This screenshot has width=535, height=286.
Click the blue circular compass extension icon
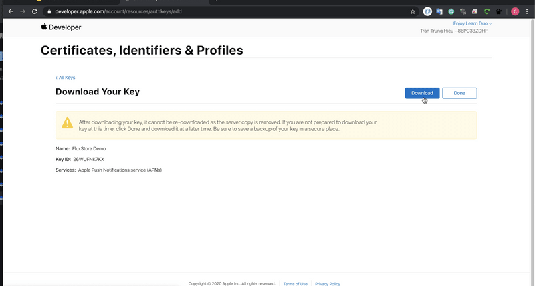tap(427, 11)
